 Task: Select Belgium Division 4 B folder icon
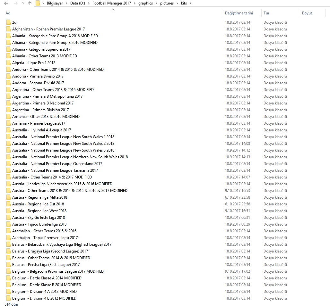[8, 298]
